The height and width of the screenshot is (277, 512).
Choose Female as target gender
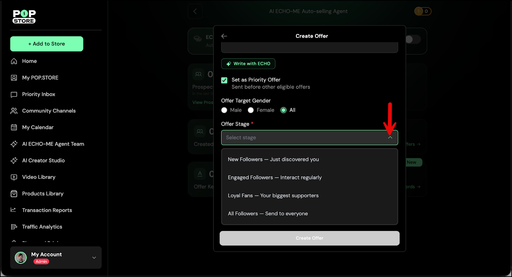[251, 110]
